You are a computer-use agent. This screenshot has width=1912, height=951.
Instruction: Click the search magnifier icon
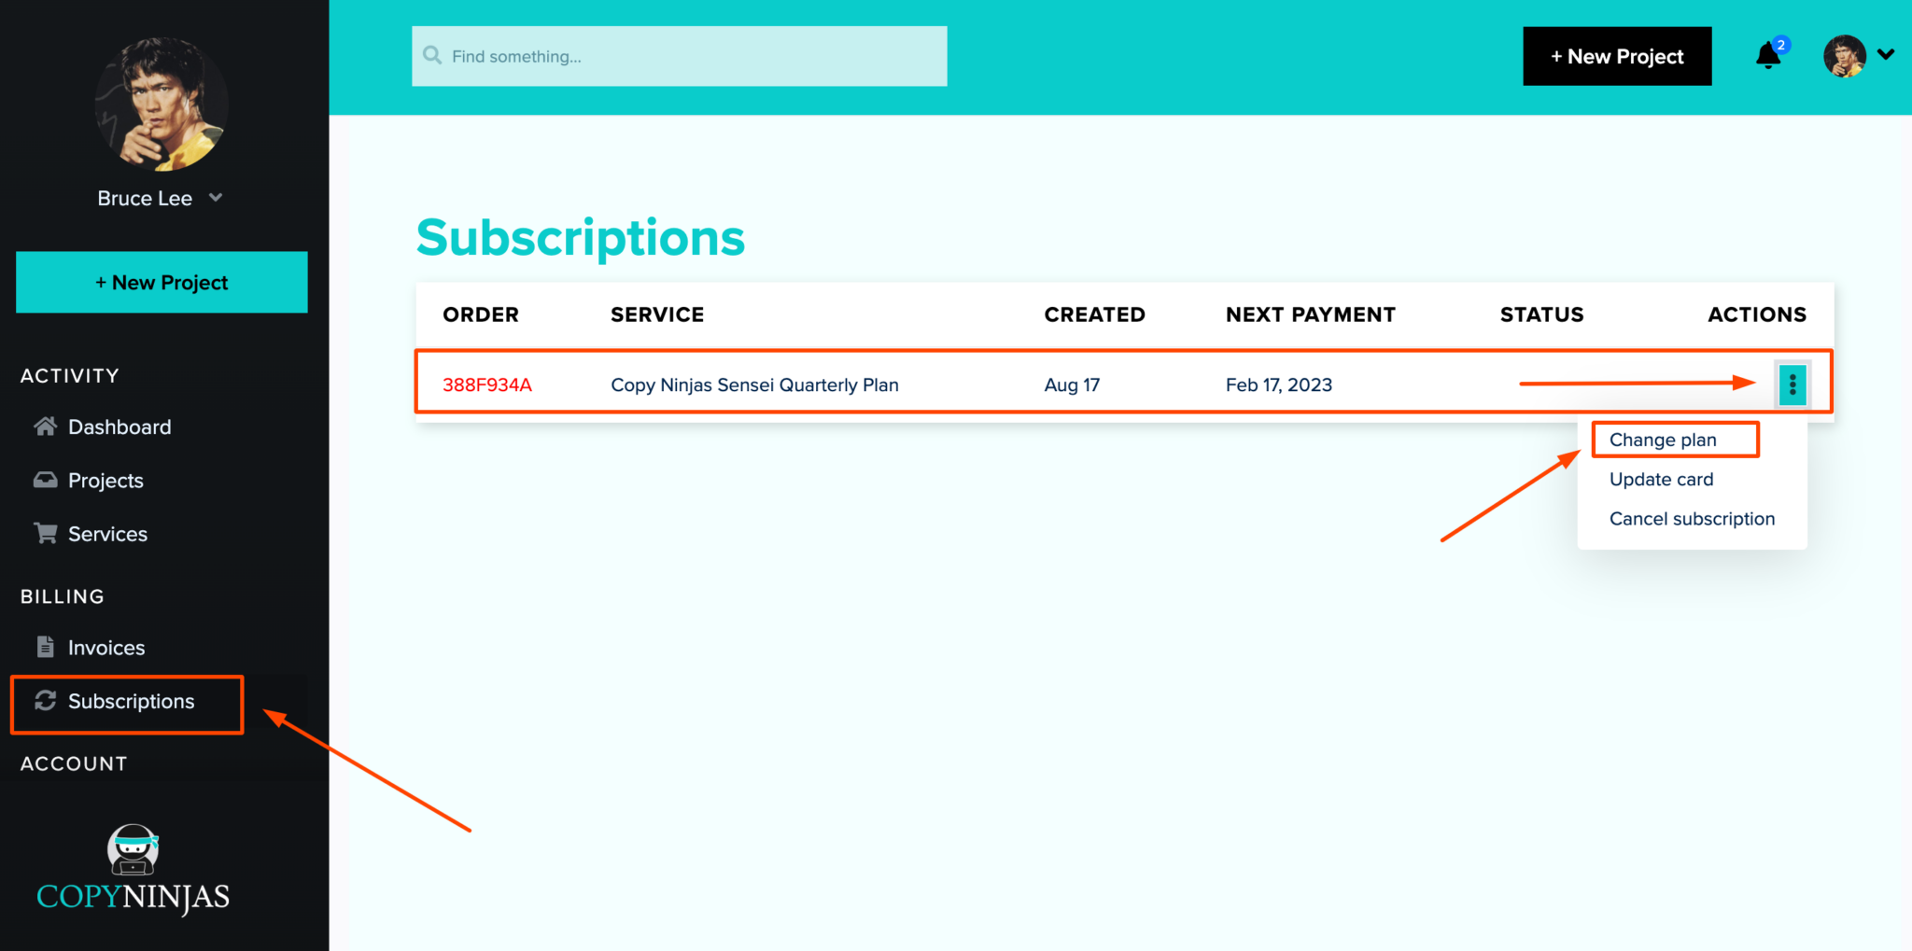(432, 56)
